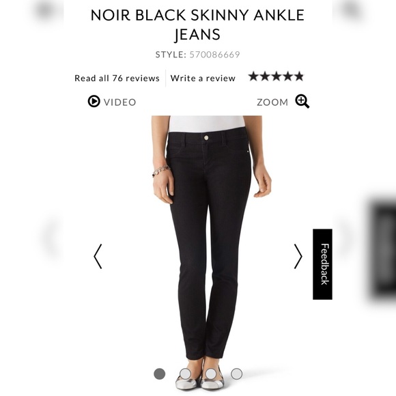Advance to next product image arrow

click(298, 256)
